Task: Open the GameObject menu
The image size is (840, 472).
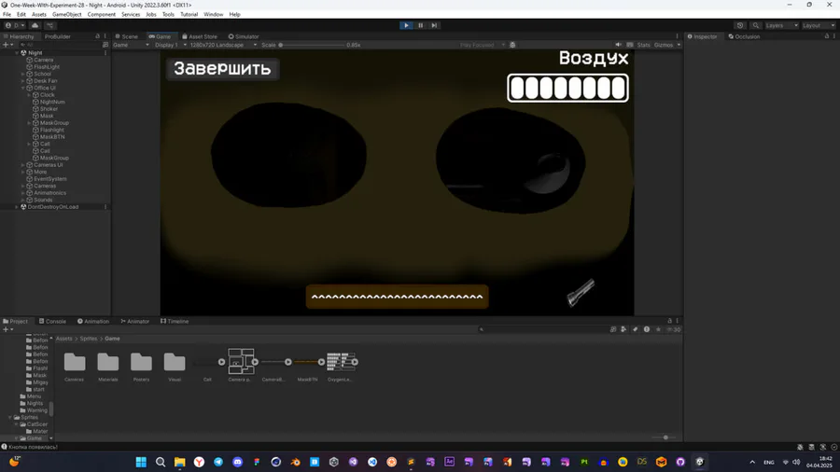Action: click(67, 14)
